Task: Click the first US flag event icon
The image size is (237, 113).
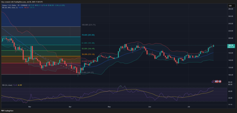Action: tap(216, 81)
